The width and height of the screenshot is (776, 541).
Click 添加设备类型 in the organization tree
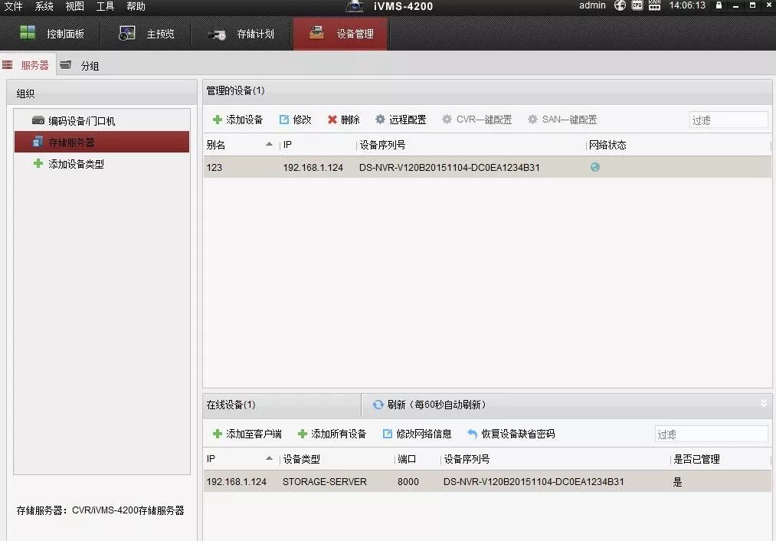(76, 164)
